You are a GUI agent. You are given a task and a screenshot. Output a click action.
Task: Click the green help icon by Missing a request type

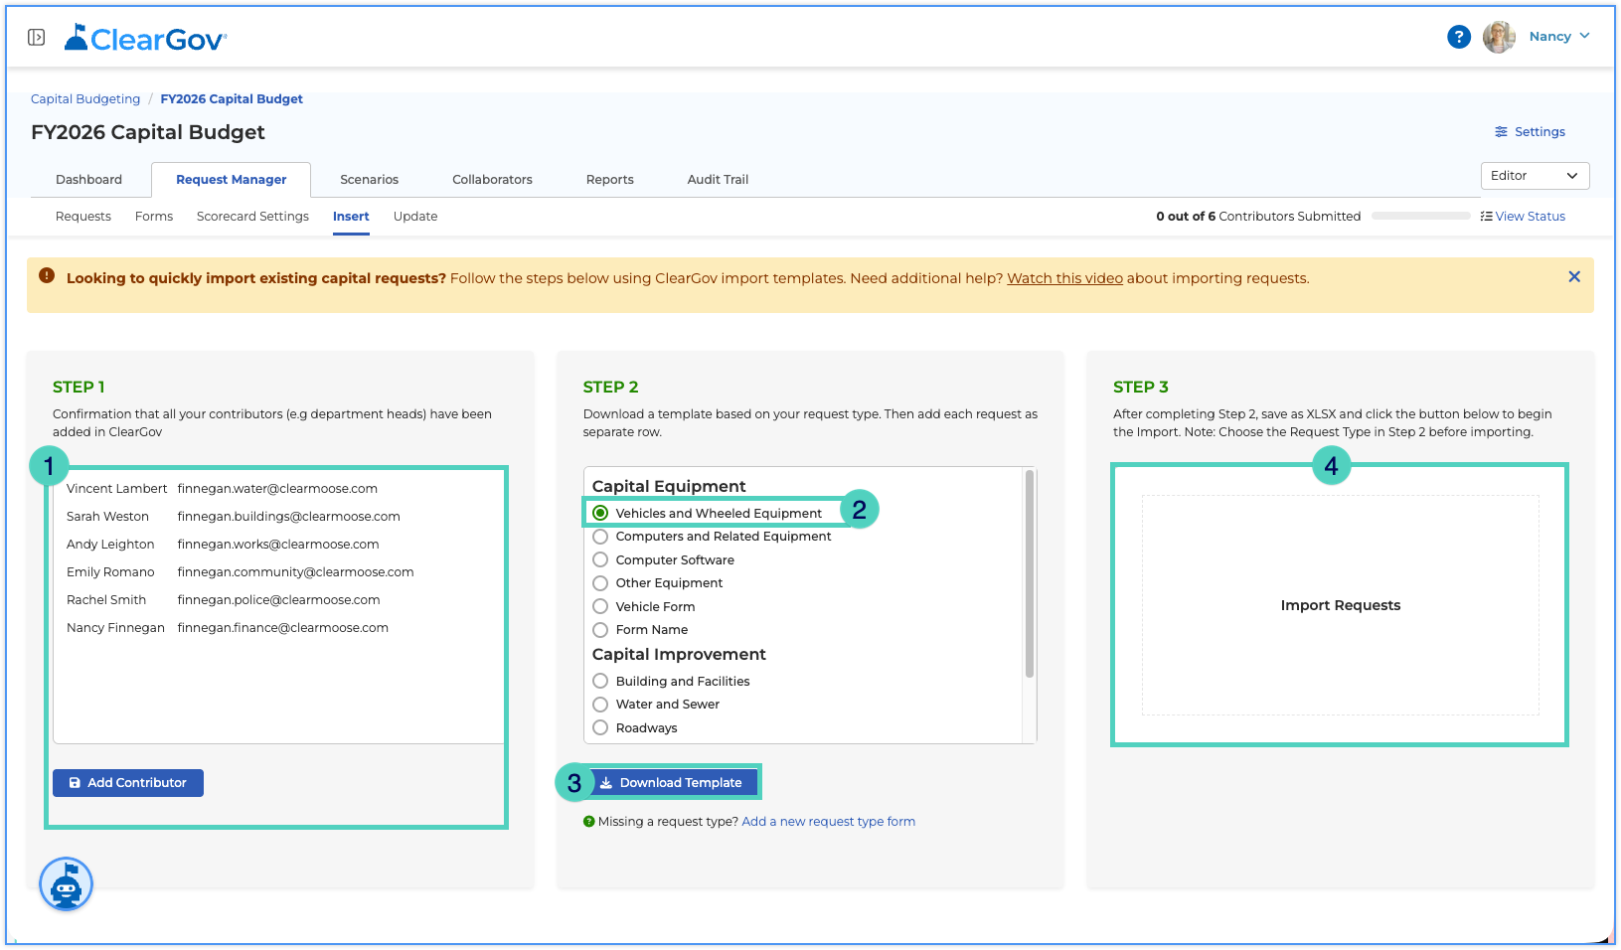[x=589, y=822]
